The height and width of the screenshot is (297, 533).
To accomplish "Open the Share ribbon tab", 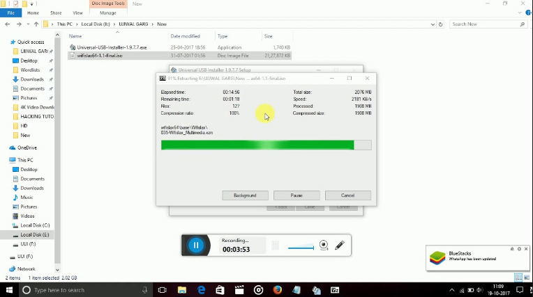I will click(56, 13).
